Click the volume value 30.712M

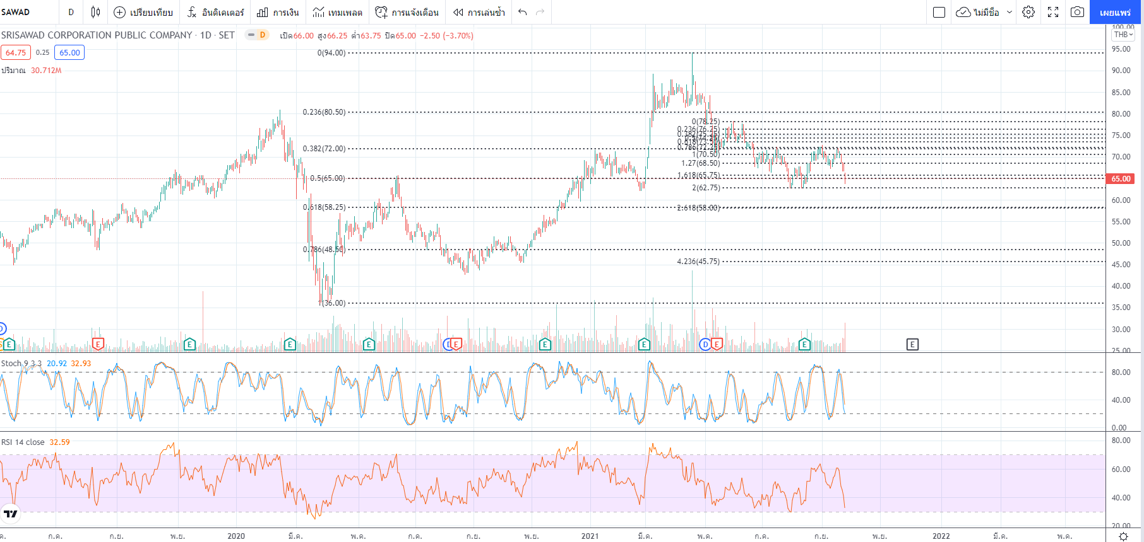pos(46,71)
